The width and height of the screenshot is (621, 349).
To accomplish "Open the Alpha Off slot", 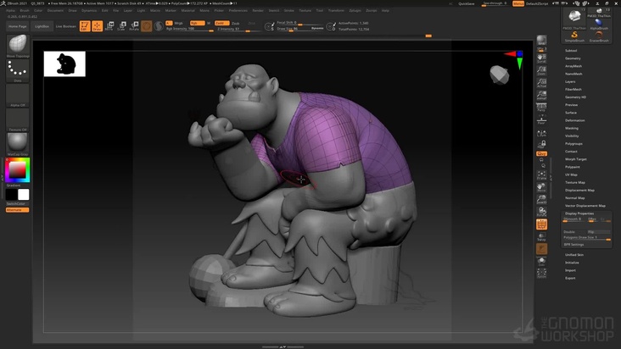I will click(x=18, y=95).
